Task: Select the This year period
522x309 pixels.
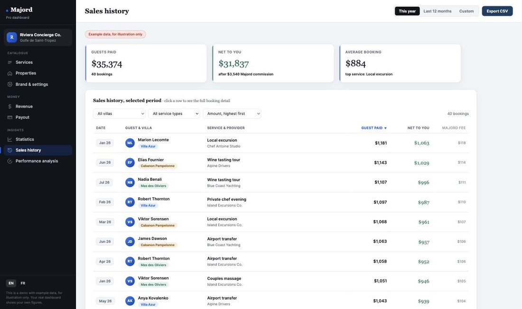Action: (407, 11)
